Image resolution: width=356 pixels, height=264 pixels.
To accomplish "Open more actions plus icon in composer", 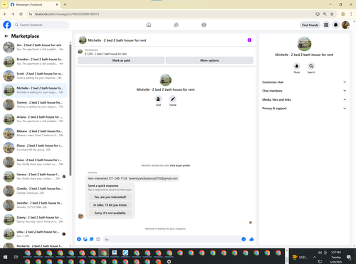I will coord(79,239).
